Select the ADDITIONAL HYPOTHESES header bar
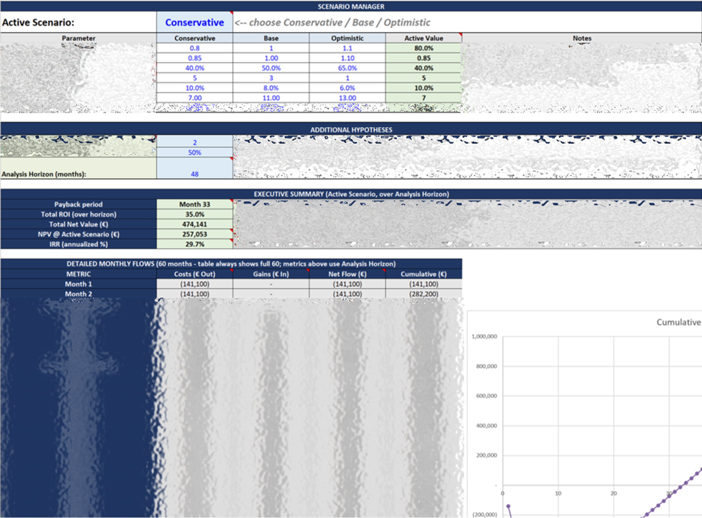Image resolution: width=702 pixels, height=518 pixels. [x=351, y=129]
